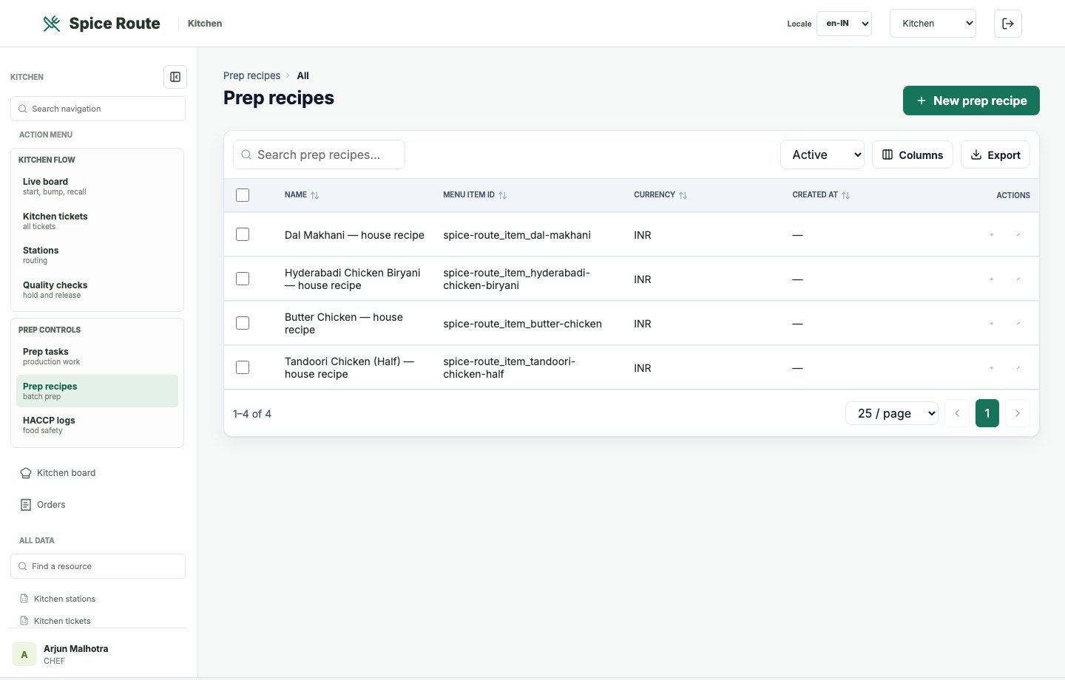Click the Spice Route logo icon
Viewport: 1065px width, 680px height.
click(x=52, y=24)
